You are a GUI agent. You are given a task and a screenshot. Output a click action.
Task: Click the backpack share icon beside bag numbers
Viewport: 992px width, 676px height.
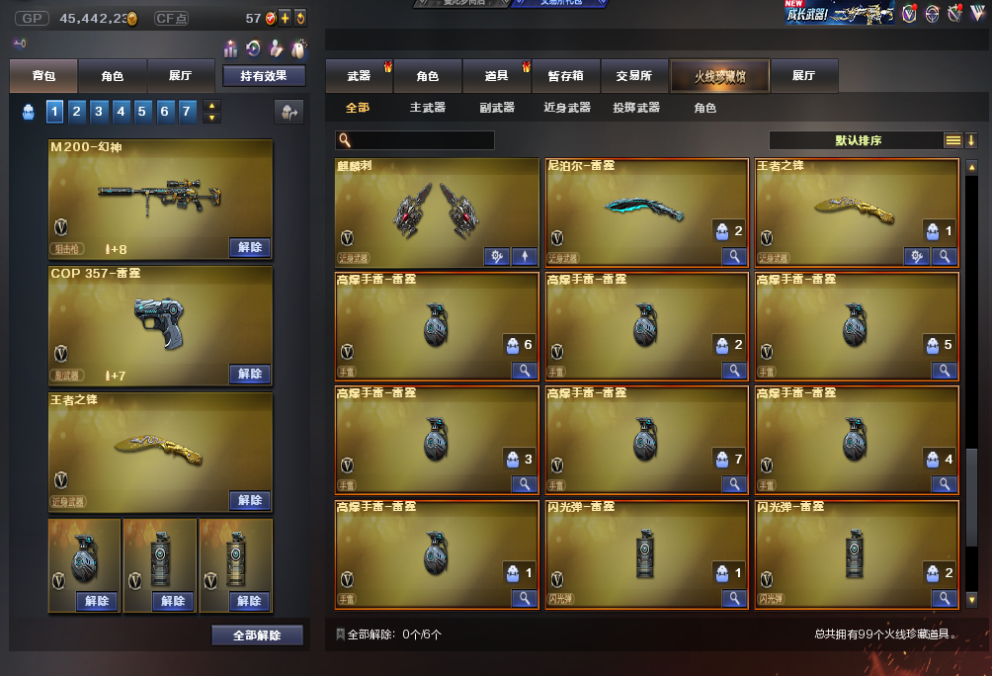289,112
